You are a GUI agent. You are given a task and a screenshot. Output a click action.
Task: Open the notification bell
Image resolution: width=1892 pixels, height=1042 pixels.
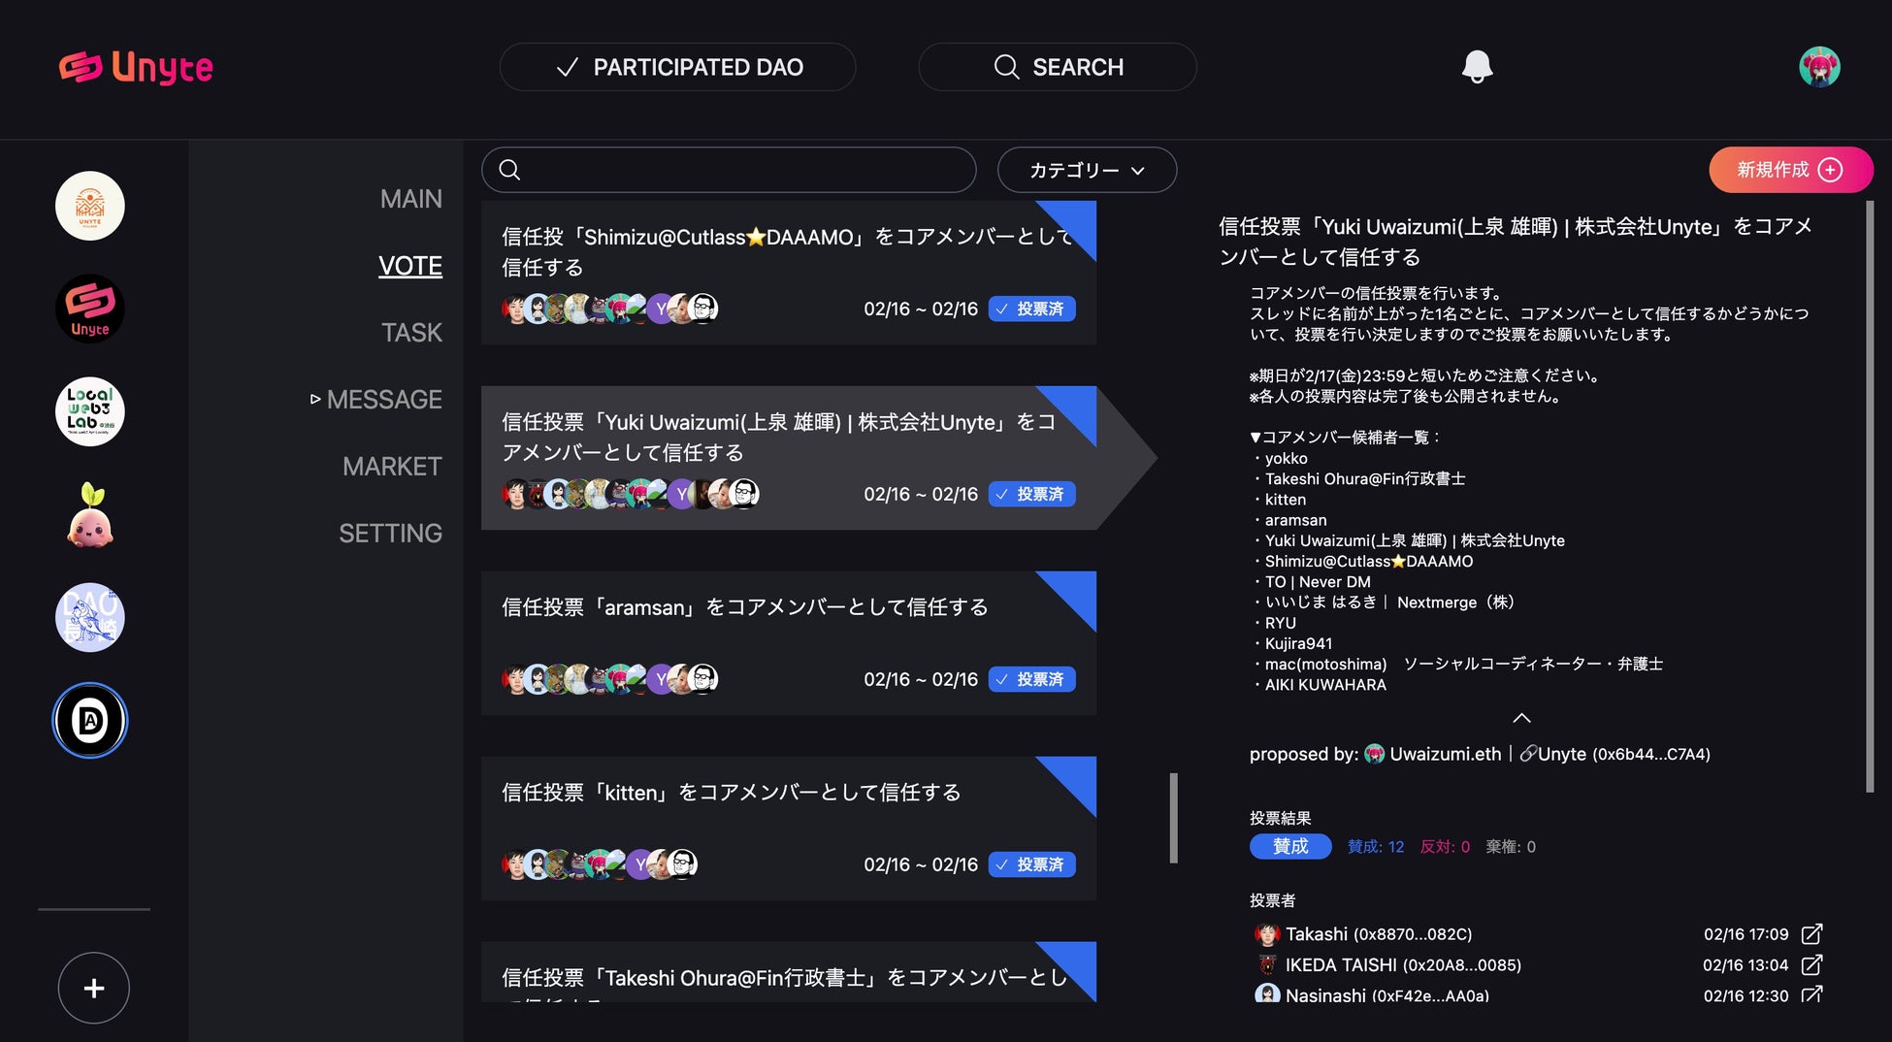pos(1477,66)
